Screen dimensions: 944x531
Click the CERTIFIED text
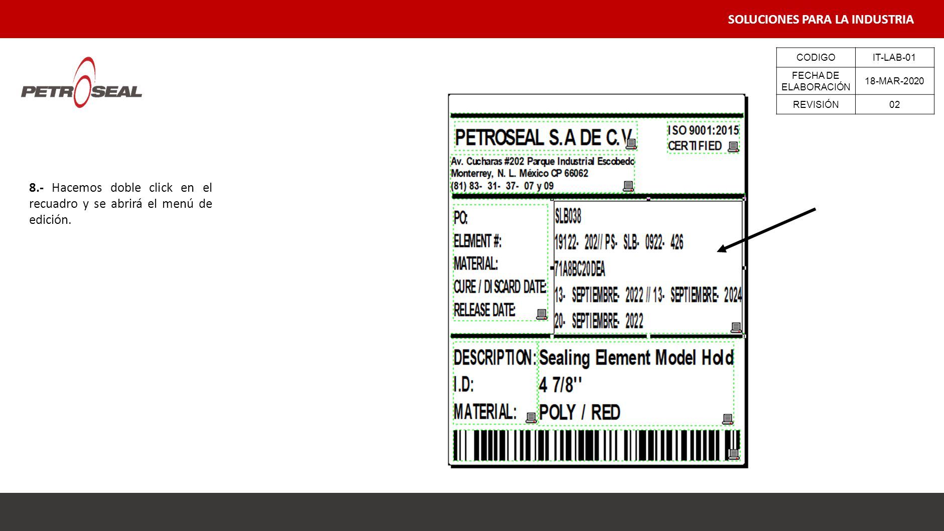pos(695,146)
